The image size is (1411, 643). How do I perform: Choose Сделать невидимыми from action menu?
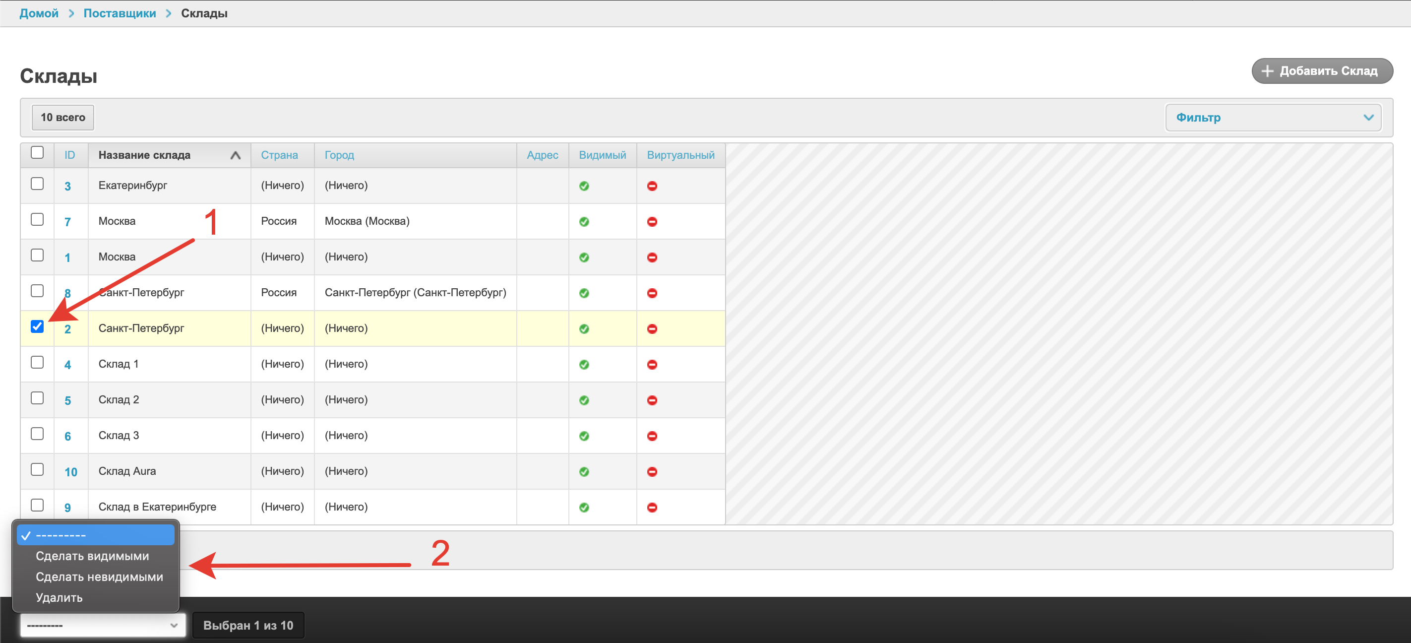(x=99, y=577)
